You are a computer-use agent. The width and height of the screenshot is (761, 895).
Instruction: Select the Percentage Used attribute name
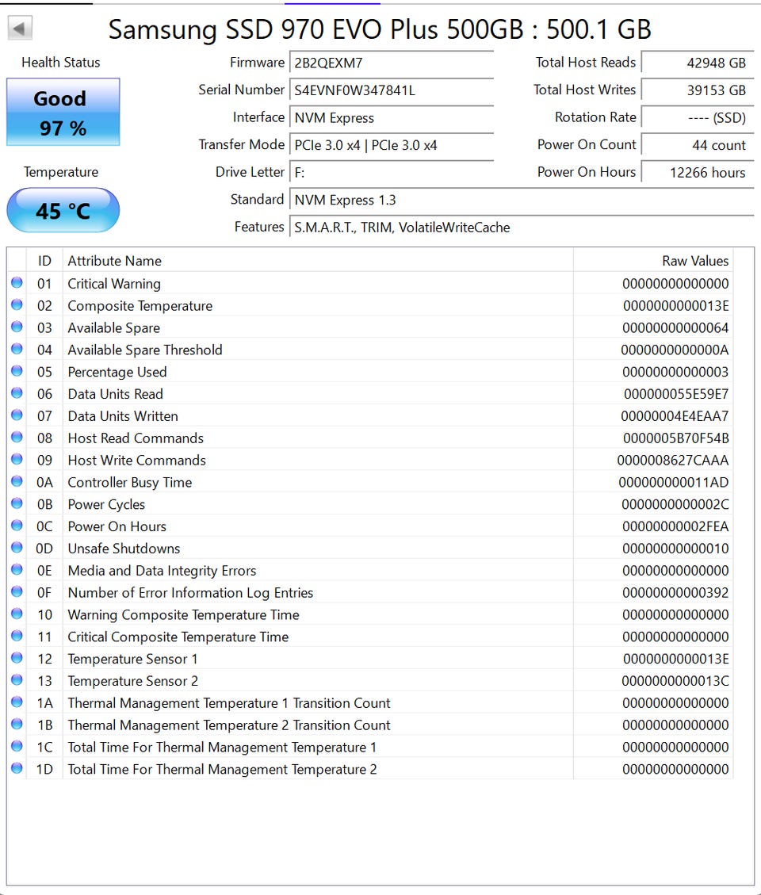click(117, 372)
